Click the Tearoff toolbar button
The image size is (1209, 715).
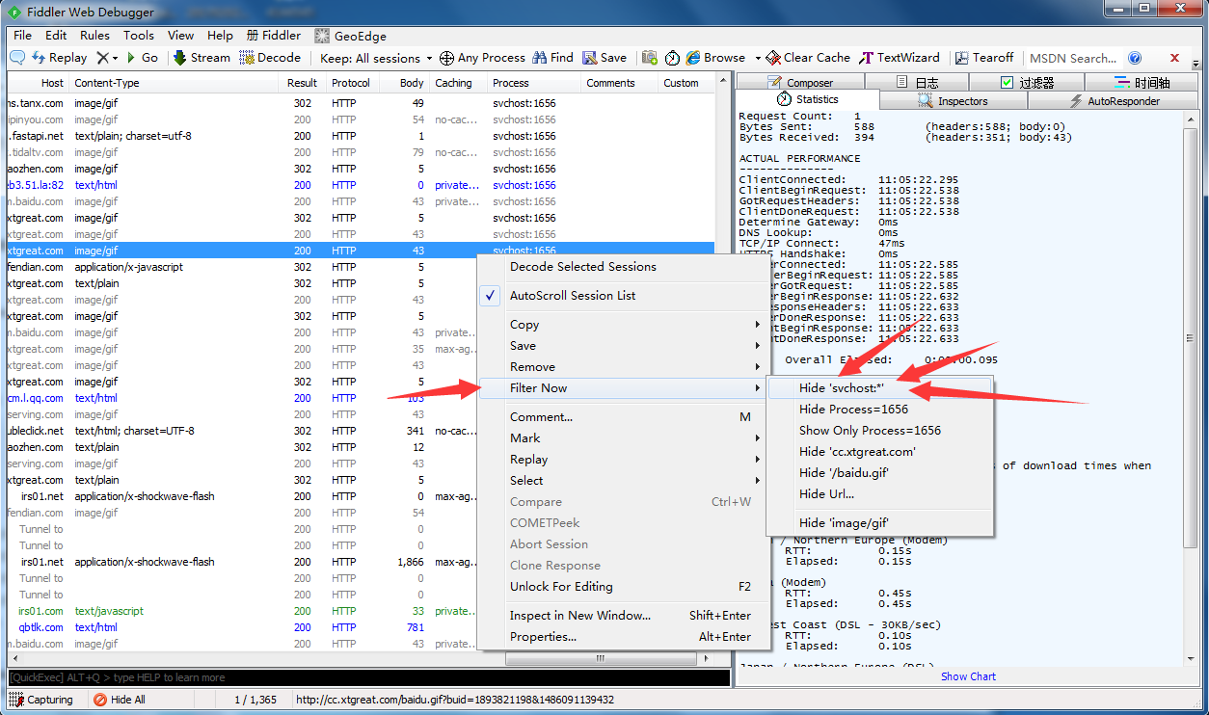[x=984, y=58]
